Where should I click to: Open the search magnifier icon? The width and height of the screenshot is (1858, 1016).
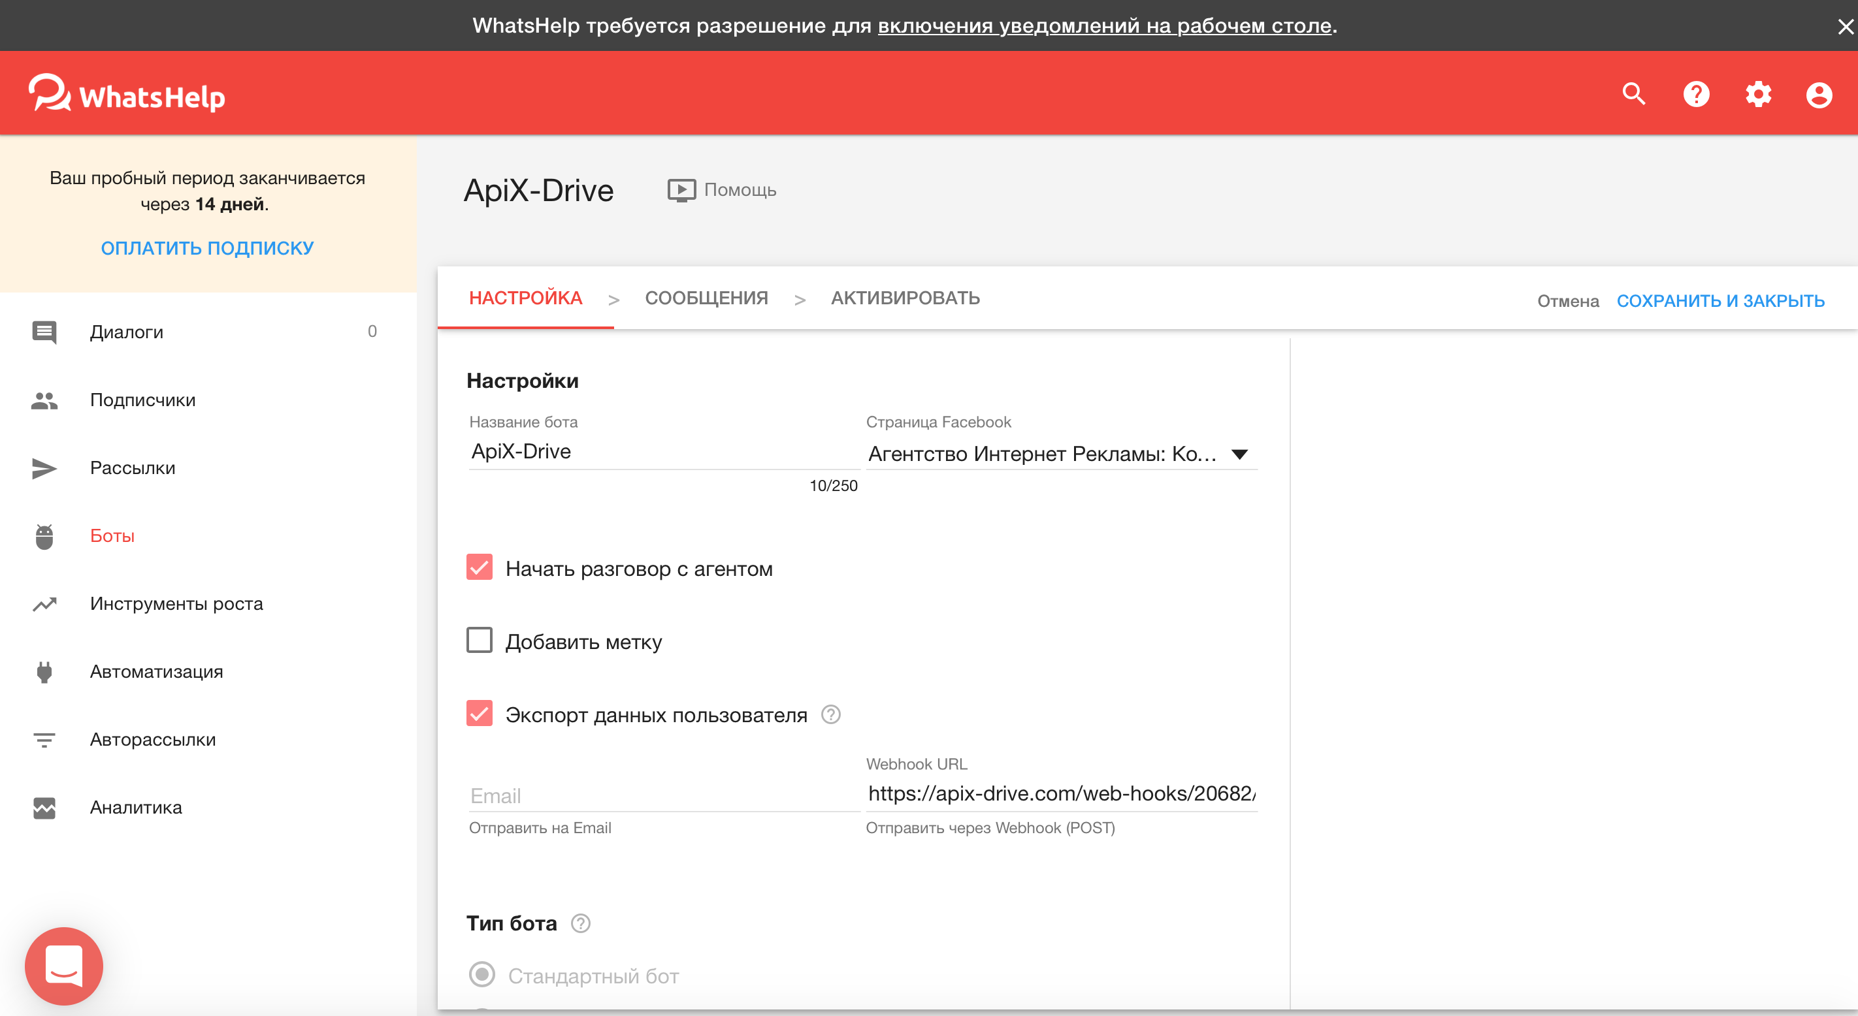(1634, 95)
